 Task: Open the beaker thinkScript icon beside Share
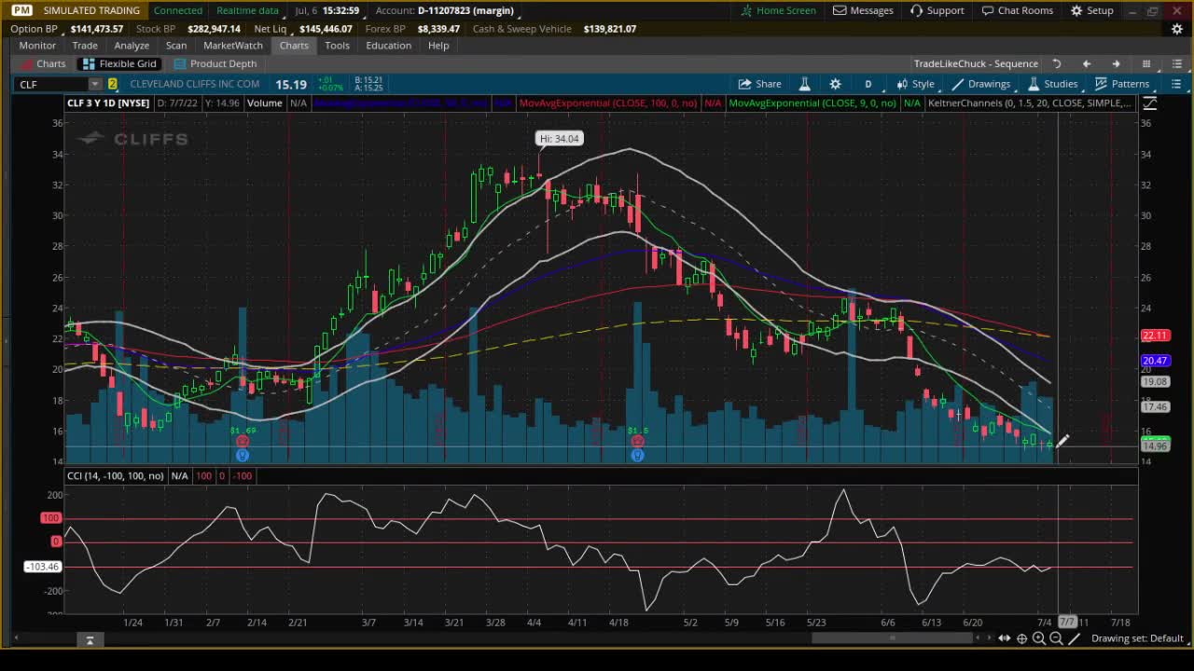coord(804,84)
